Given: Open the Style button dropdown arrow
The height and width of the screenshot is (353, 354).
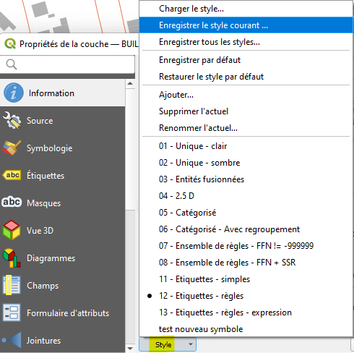Looking at the screenshot, I should (191, 344).
